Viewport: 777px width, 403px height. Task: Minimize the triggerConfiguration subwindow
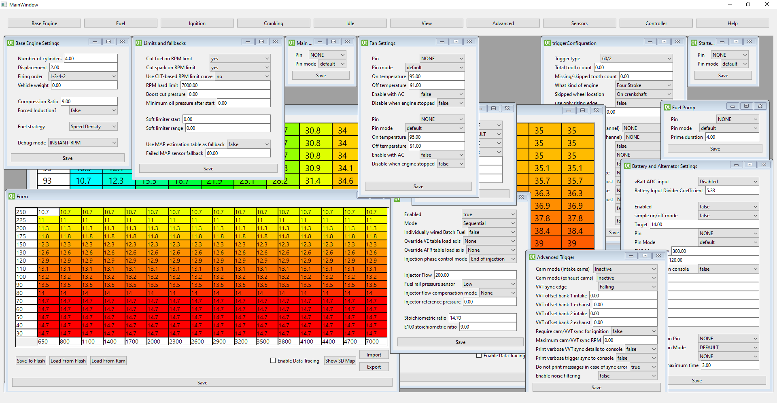650,42
